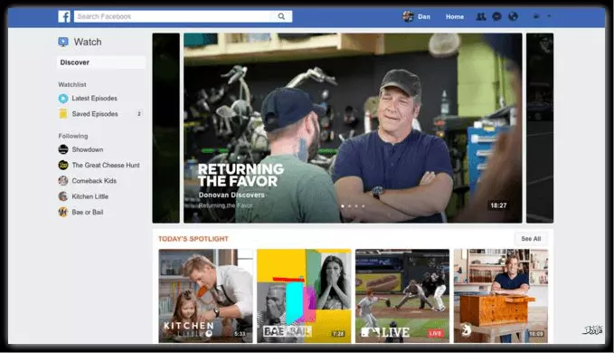Play Returning the Favor featured video
614x353 pixels.
[x=353, y=129]
